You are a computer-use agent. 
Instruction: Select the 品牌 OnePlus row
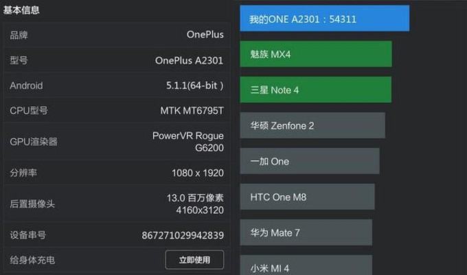pyautogui.click(x=116, y=34)
